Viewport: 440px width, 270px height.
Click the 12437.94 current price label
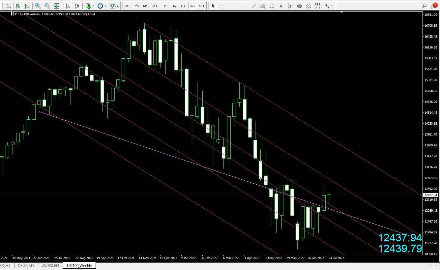[431, 195]
